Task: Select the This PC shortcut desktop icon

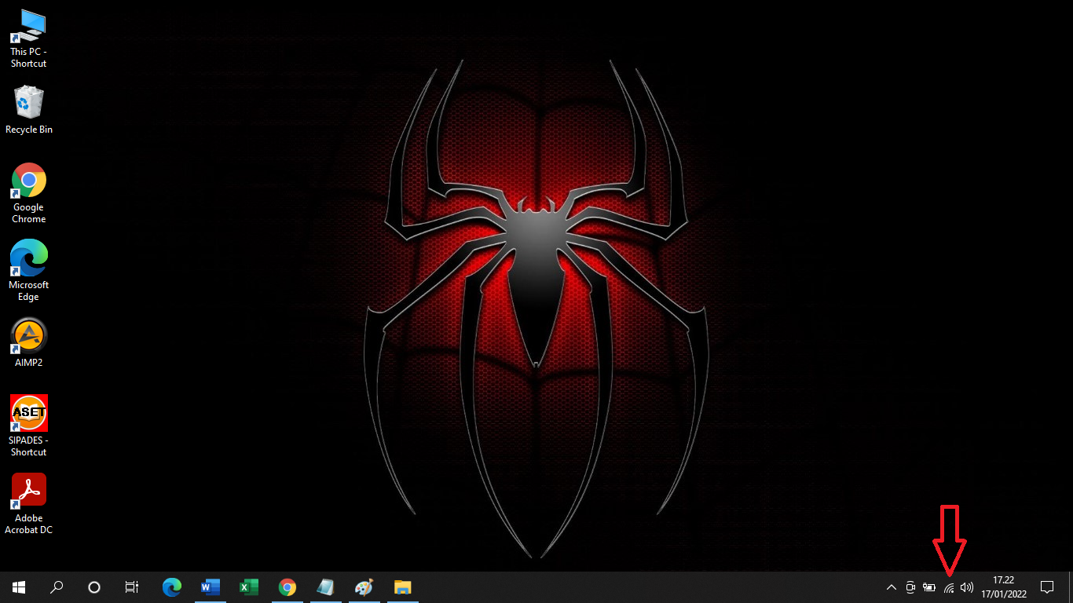Action: (x=29, y=38)
